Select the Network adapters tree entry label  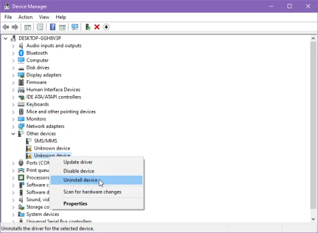(x=45, y=126)
